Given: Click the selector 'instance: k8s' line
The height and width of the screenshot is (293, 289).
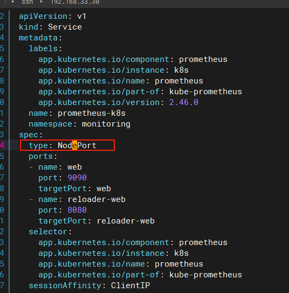Looking at the screenshot, I should point(114,253).
